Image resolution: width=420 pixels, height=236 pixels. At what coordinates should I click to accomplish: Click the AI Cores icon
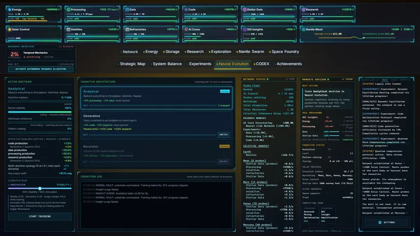point(186,29)
